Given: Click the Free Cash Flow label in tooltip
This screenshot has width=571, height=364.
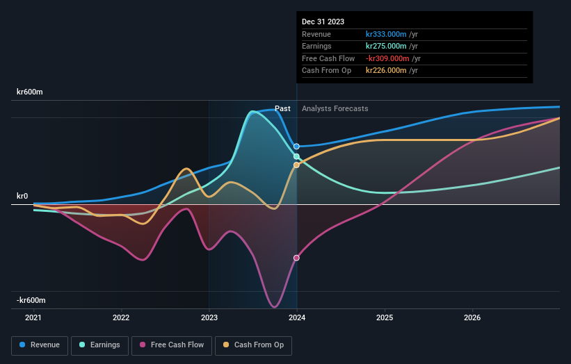Looking at the screenshot, I should click(328, 58).
